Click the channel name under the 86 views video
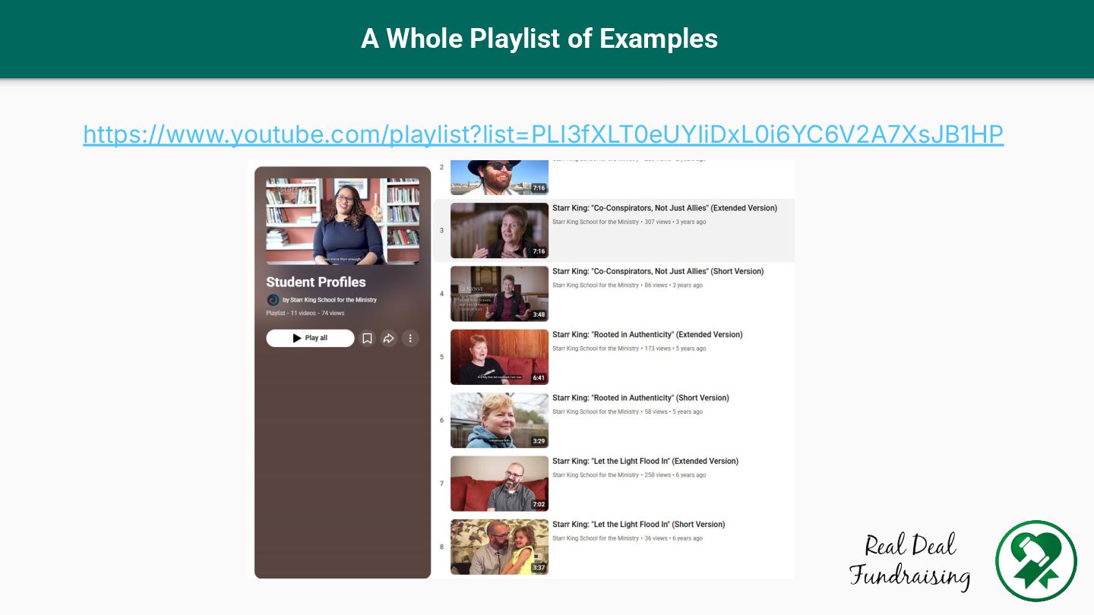Screen dimensions: 1094x615 click(x=596, y=285)
